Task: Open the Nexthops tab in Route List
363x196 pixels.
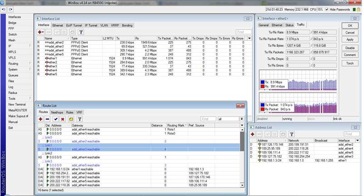Action: 57,112
